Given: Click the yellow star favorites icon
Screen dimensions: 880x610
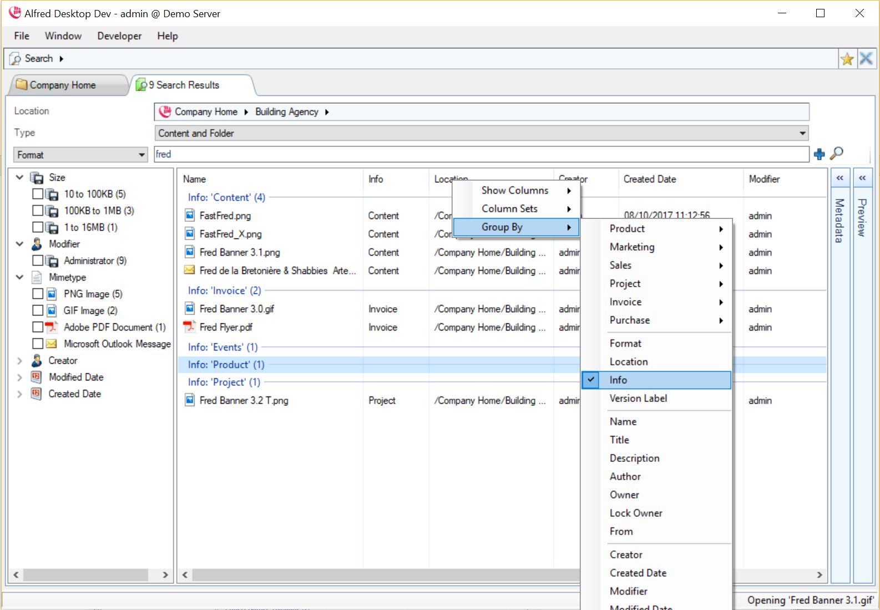Looking at the screenshot, I should click(x=847, y=59).
